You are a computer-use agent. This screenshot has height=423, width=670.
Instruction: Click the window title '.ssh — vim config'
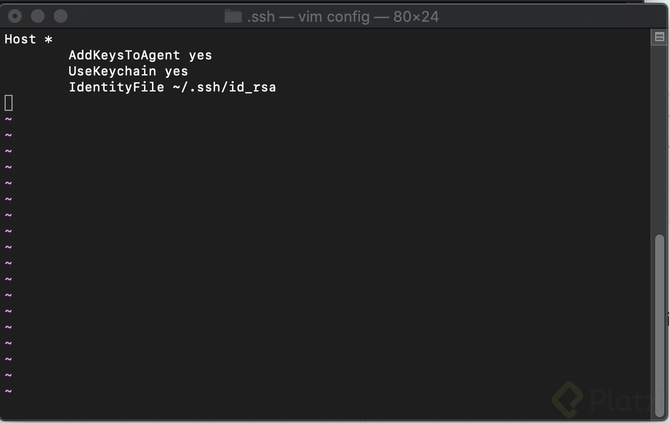tap(308, 17)
